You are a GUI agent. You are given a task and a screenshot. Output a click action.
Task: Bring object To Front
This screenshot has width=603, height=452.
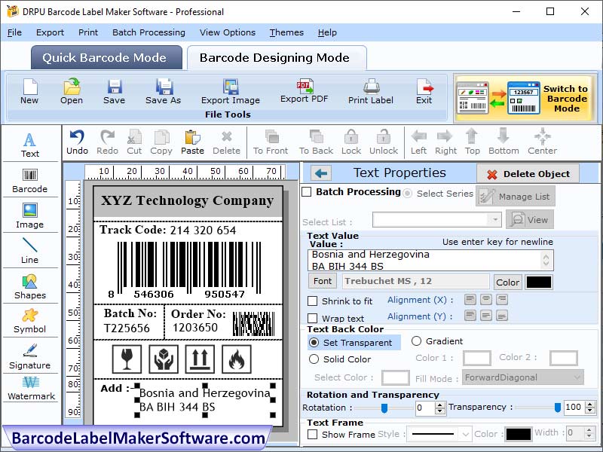(271, 142)
